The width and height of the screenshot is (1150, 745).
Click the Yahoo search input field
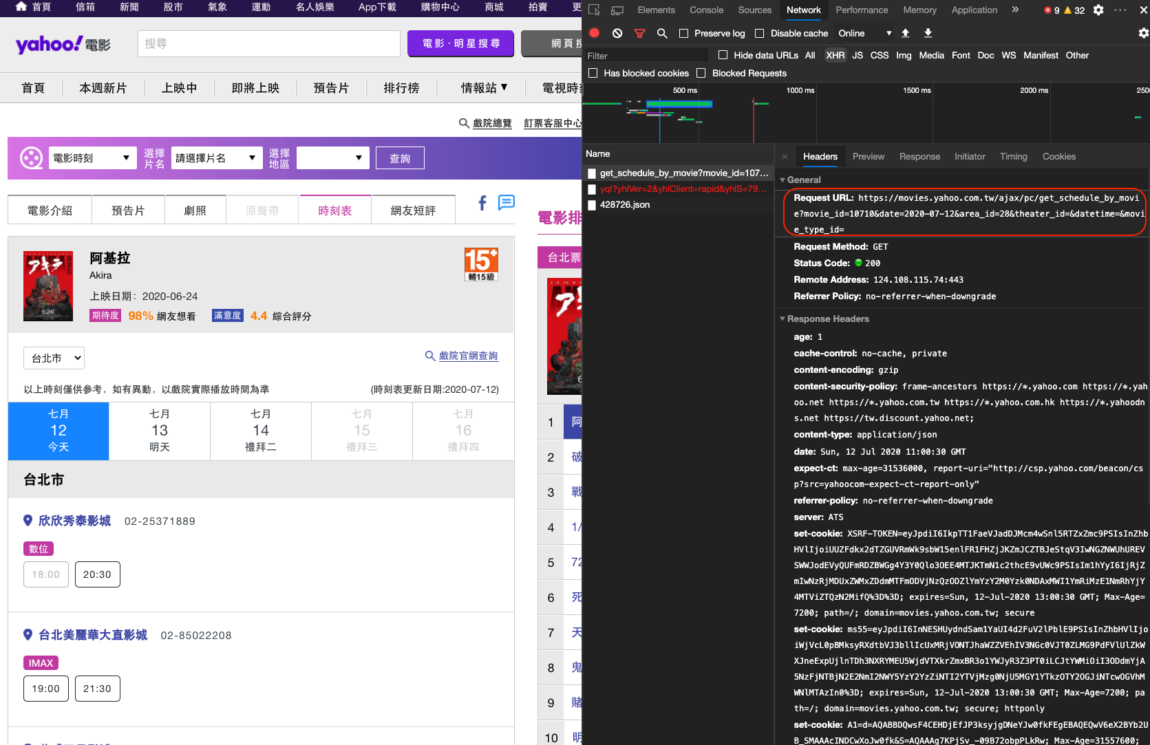click(269, 44)
